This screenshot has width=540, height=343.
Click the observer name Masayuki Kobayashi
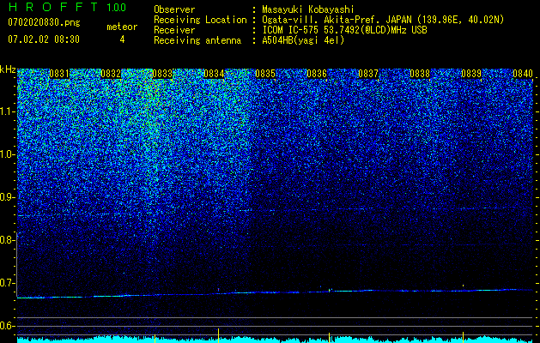coord(308,9)
